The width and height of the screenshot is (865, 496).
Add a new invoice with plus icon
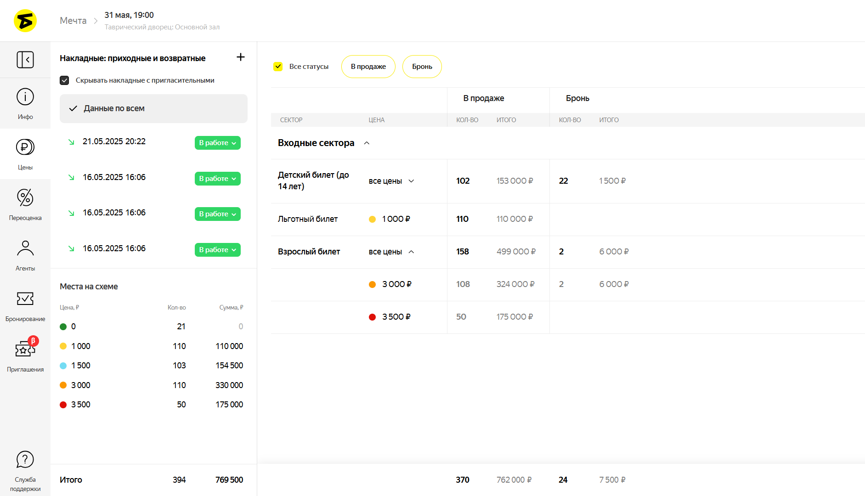coord(240,57)
